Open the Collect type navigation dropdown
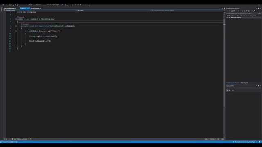Image resolution: width=262 pixels, height=147 pixels. point(114,11)
